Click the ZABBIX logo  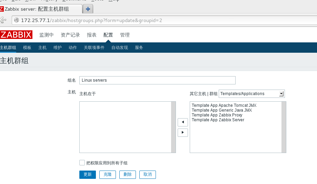click(16, 35)
